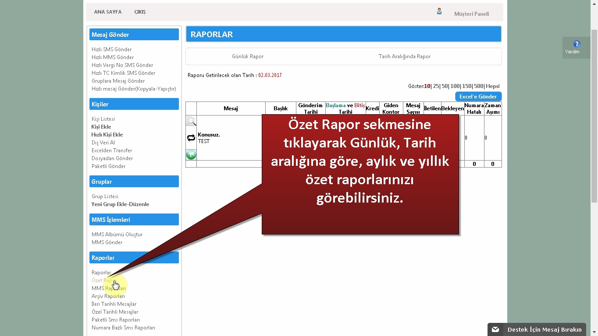Go to ANA SAYFA menu item
Viewport: 598px width, 336px height.
[107, 12]
